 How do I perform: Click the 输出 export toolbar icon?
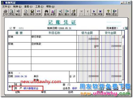(18, 13)
